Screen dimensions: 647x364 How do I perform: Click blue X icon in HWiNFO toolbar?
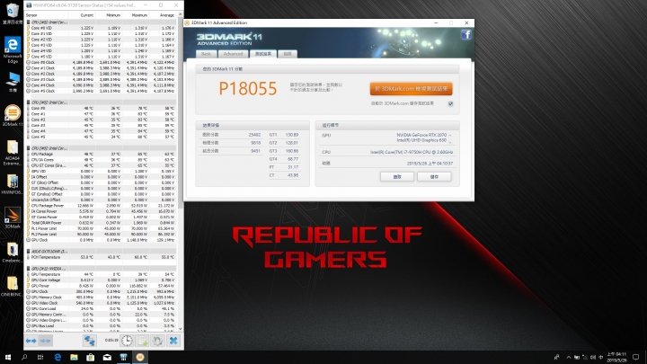[x=173, y=341]
